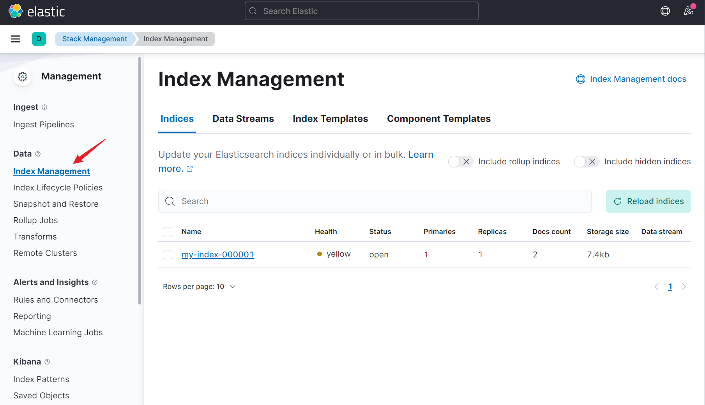Select Index Management in sidebar
The height and width of the screenshot is (405, 705).
pos(51,171)
